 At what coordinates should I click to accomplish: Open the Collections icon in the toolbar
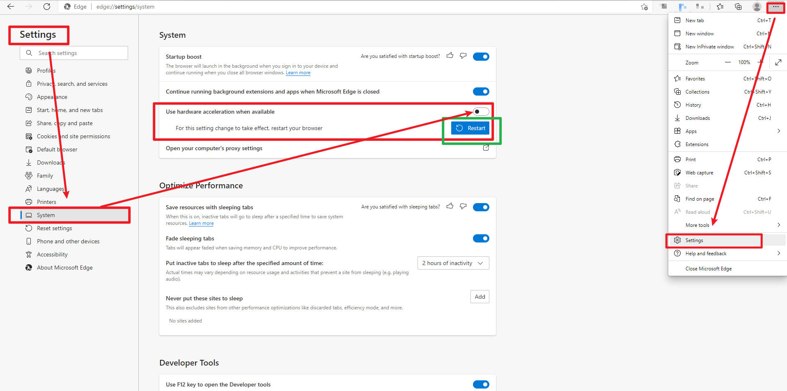click(738, 7)
